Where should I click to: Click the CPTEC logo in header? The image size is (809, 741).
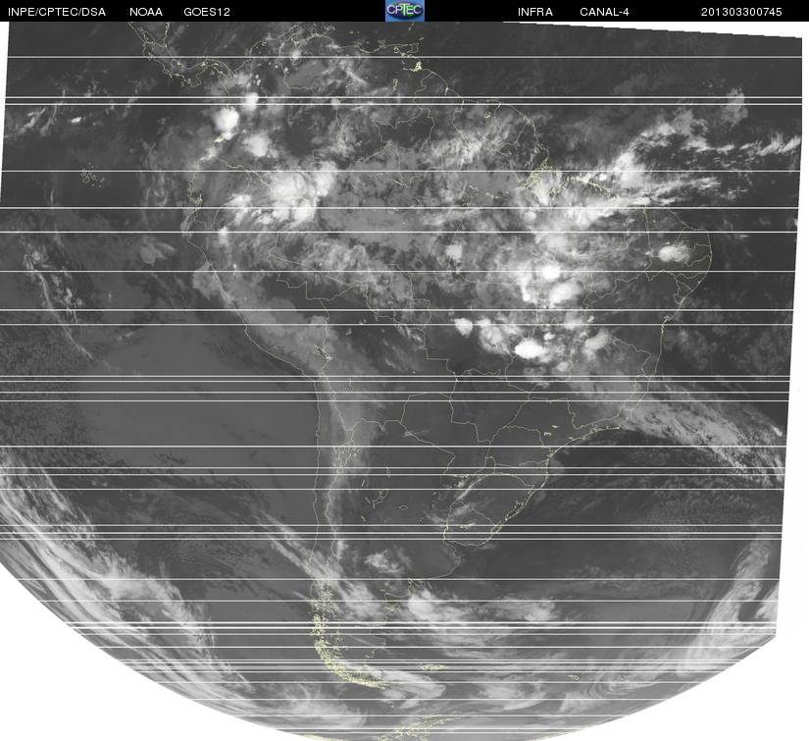[x=404, y=11]
